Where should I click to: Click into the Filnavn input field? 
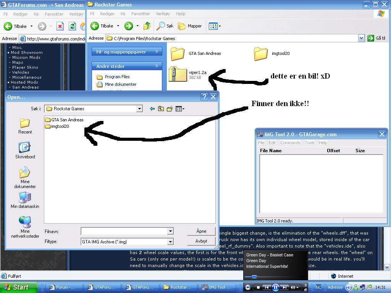tap(124, 231)
